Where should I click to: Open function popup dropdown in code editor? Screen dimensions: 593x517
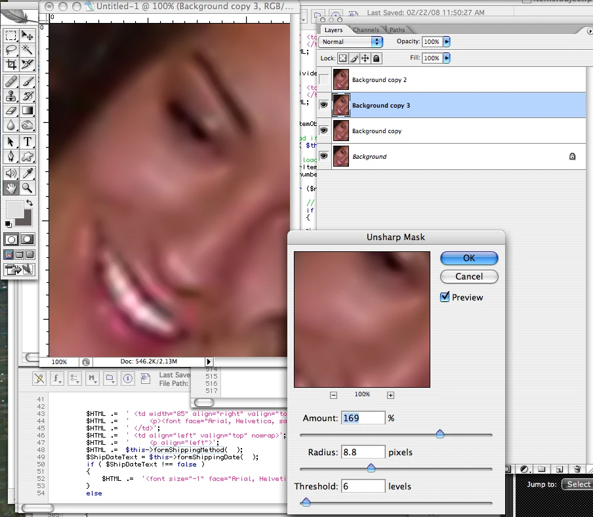pos(56,378)
